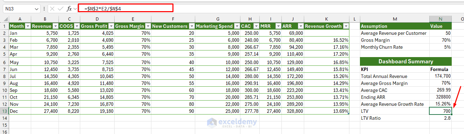464x134 pixels.
Task: Click the Average CAC value 269.99
Action: [441, 90]
